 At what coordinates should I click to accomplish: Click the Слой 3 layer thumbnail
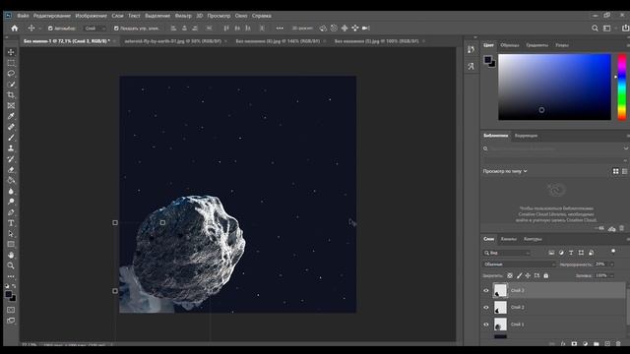point(500,291)
